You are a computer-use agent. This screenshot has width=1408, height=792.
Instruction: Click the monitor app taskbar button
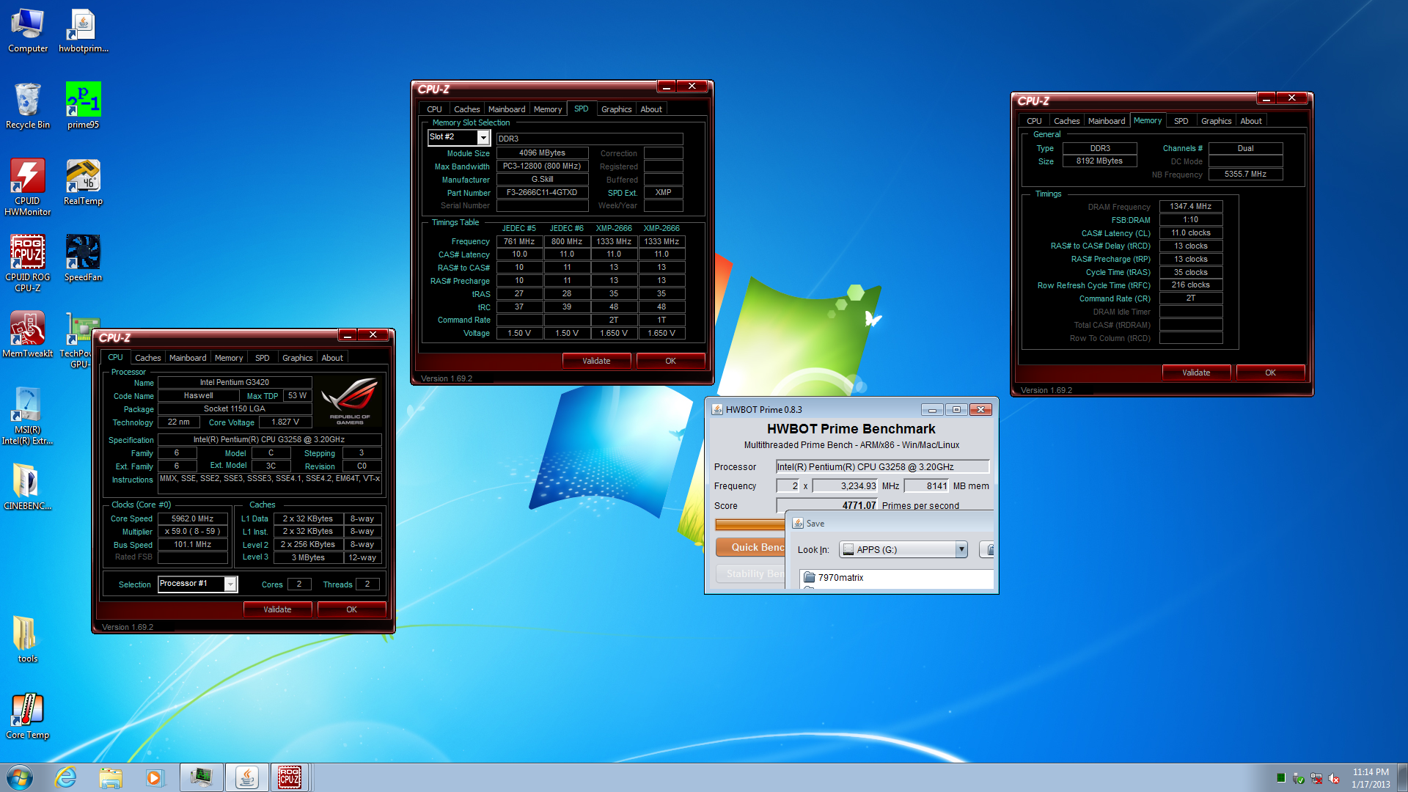coord(201,777)
